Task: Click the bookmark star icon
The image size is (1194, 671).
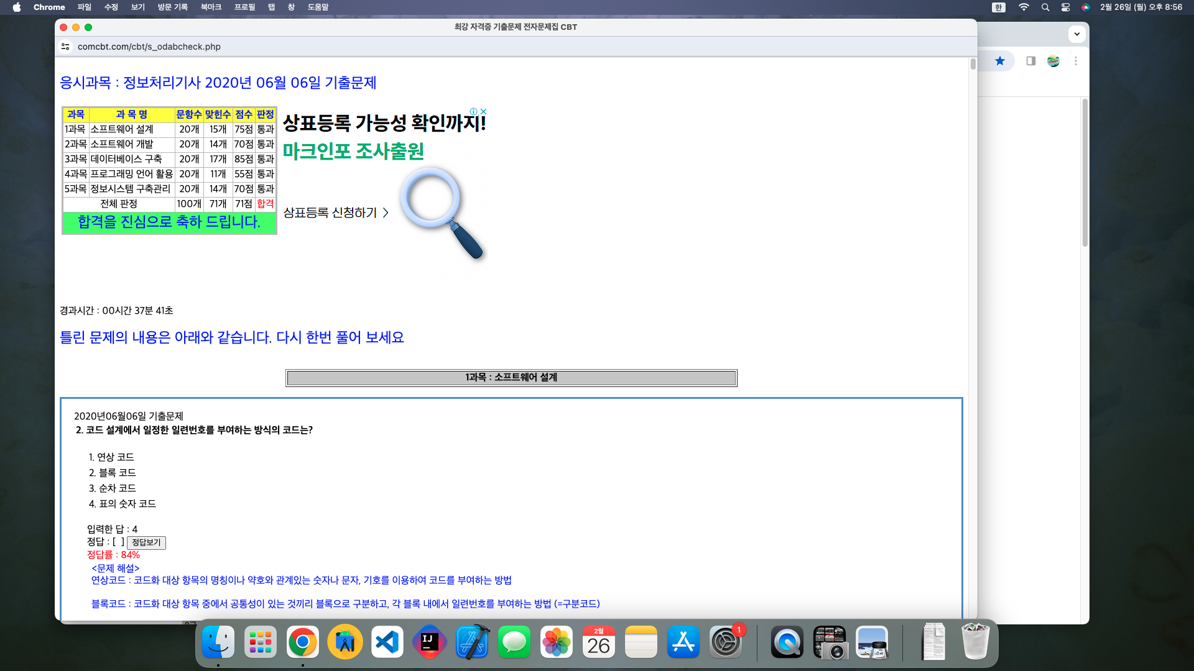Action: [999, 61]
